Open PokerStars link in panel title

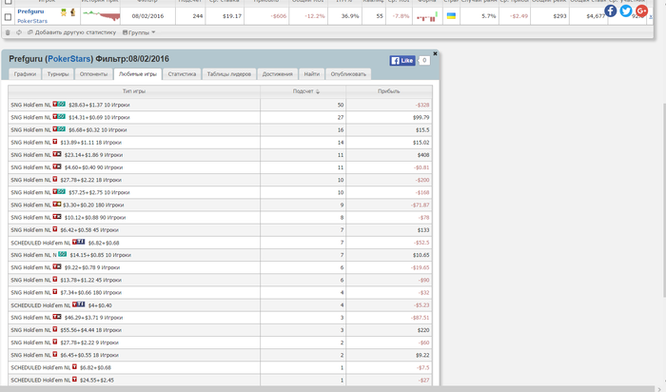point(69,59)
